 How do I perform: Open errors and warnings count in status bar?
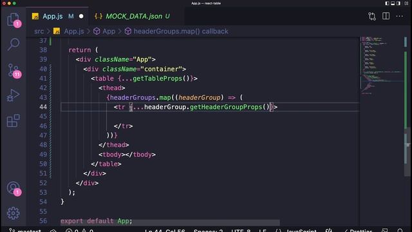[x=80, y=231]
